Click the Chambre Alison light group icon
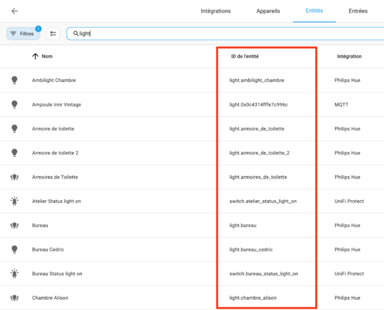The width and height of the screenshot is (384, 310). (14, 298)
